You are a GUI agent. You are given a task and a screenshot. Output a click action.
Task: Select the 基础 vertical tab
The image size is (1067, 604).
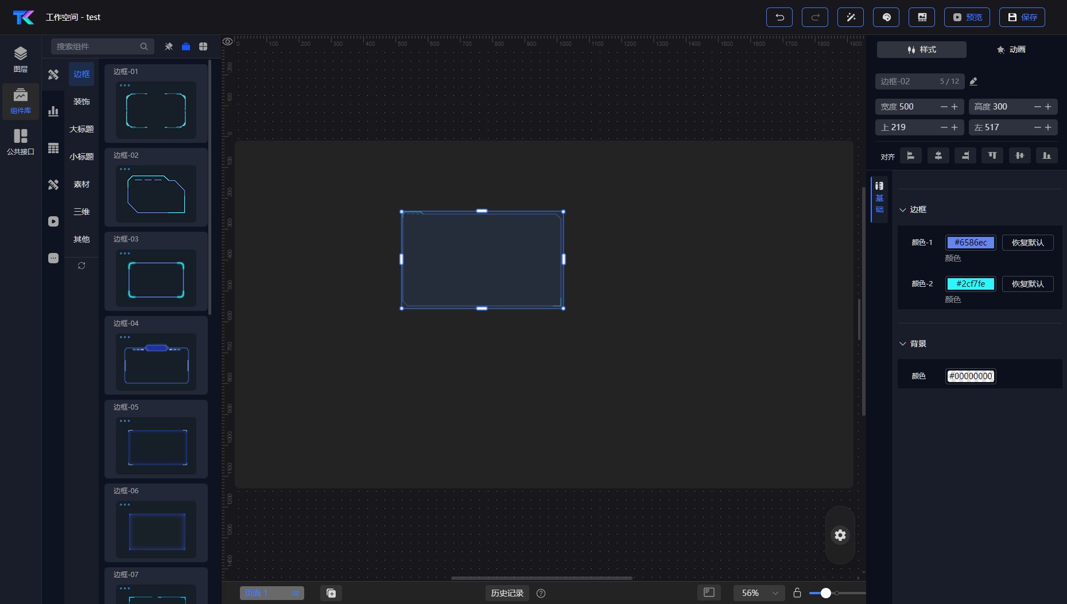click(x=879, y=199)
